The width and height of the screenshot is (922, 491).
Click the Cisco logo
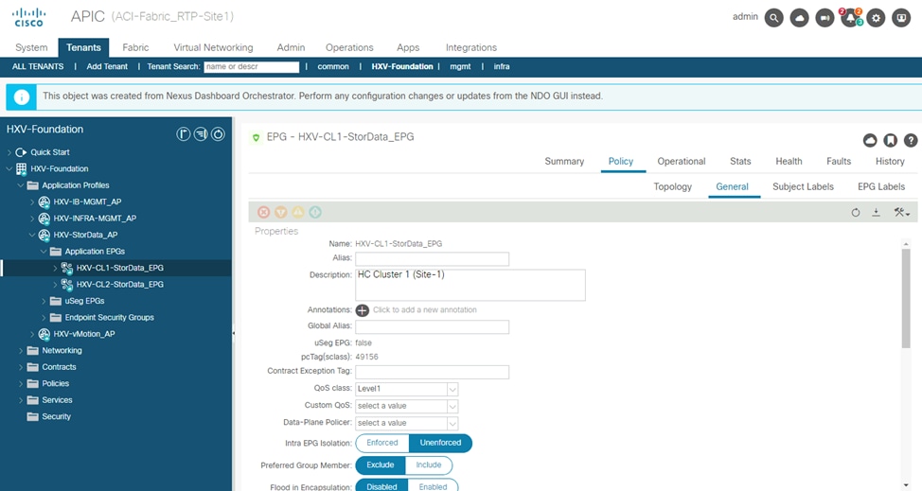[x=28, y=18]
